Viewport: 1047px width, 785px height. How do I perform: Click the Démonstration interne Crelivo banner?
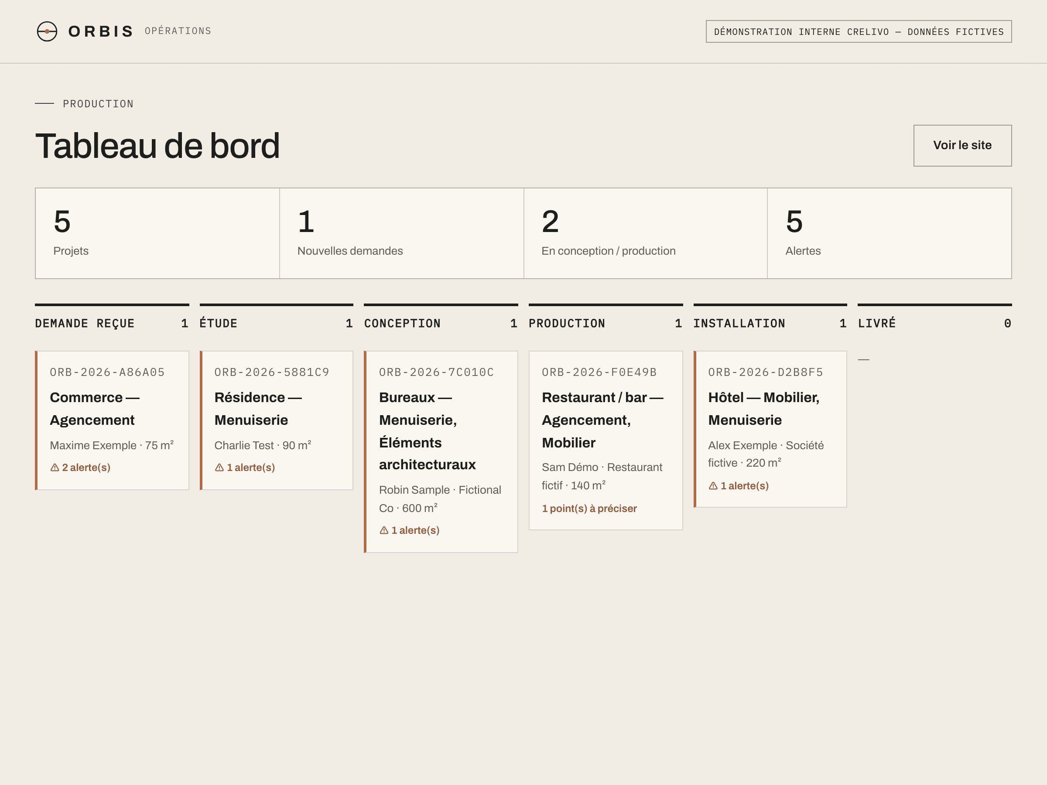(859, 32)
